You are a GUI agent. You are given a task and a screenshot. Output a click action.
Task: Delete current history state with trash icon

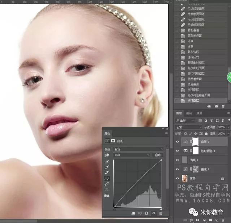coord(223,106)
